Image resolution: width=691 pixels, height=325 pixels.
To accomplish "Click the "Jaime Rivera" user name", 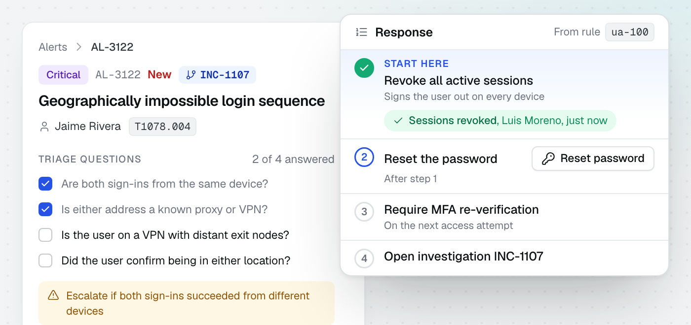I will point(88,127).
